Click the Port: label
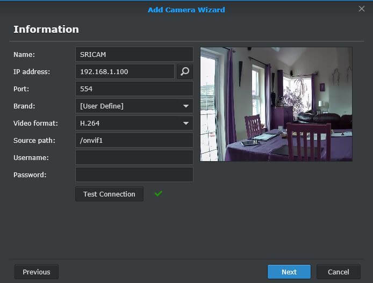373x283 pixels. click(x=21, y=89)
